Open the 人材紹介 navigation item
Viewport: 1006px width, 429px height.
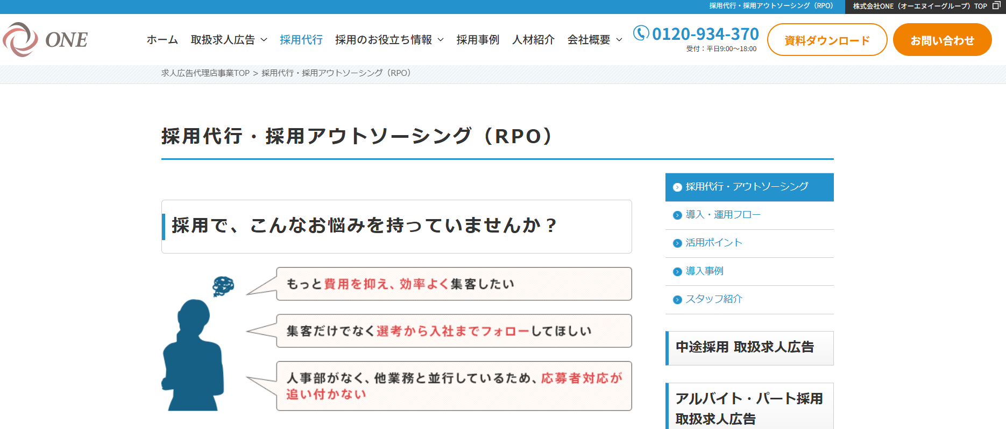click(533, 40)
